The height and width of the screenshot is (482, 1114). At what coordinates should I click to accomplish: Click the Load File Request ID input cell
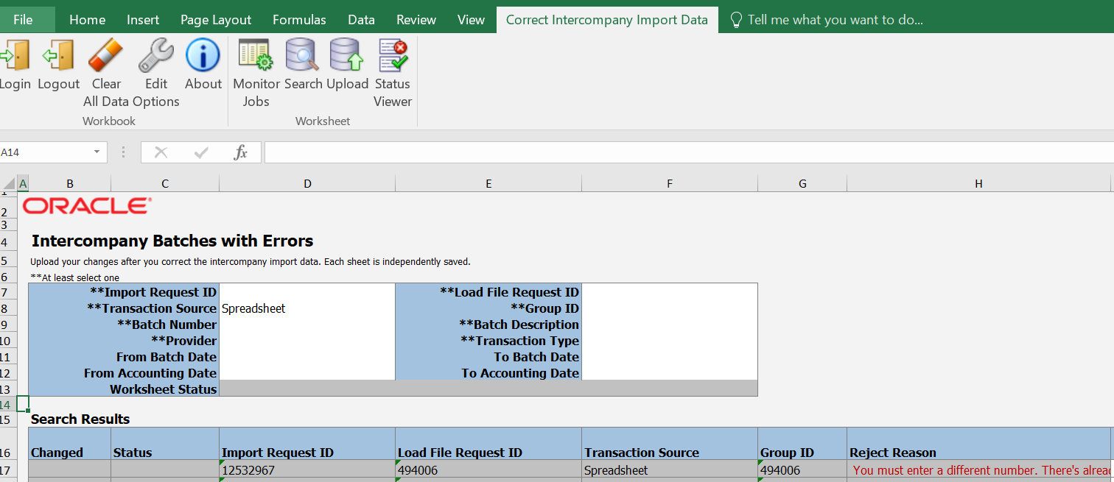669,292
